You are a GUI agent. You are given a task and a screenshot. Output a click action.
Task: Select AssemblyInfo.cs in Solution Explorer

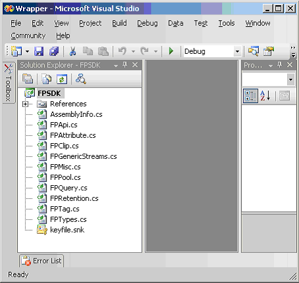tap(76, 114)
